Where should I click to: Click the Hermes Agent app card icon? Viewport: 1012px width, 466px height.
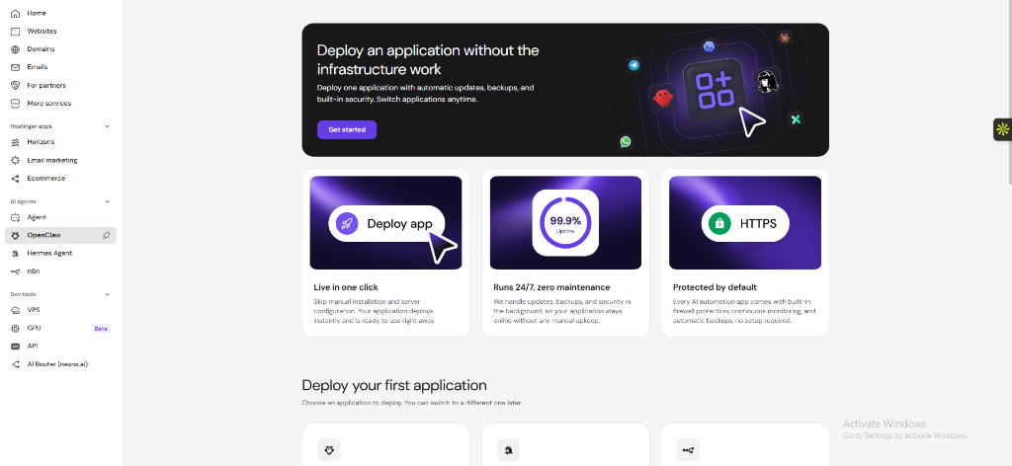pos(509,450)
